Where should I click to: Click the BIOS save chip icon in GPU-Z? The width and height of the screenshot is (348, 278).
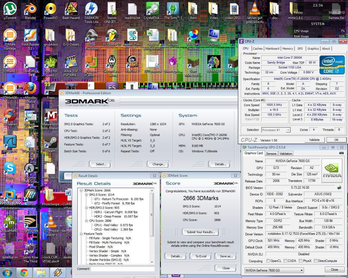coord(339,187)
